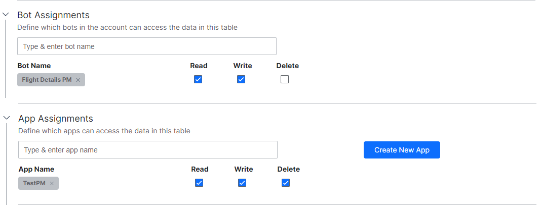Screen dimensions: 541x212
Task: Uncheck Read permission for Flight Details PM
Action: tap(198, 79)
